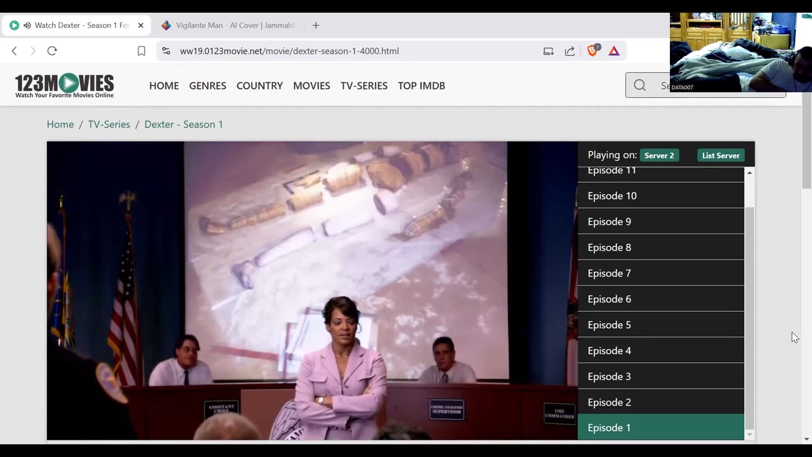Open TV-SERIES menu item
The height and width of the screenshot is (457, 812).
click(x=364, y=86)
